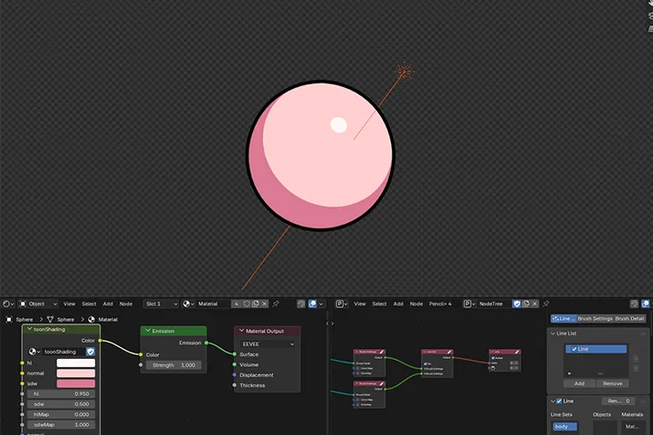This screenshot has width=653, height=435.
Task: Select the body line set
Action: tap(565, 427)
